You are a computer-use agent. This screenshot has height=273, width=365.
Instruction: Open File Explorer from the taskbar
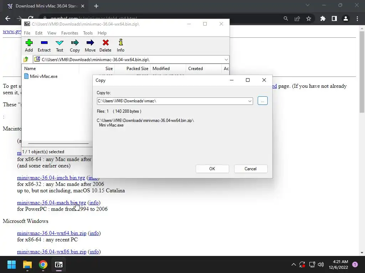point(27,264)
